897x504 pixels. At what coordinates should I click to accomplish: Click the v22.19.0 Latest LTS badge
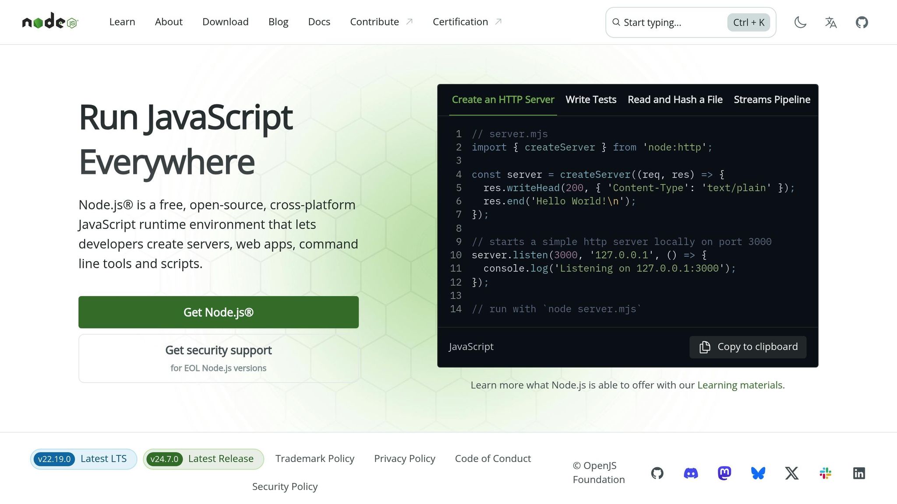point(83,458)
